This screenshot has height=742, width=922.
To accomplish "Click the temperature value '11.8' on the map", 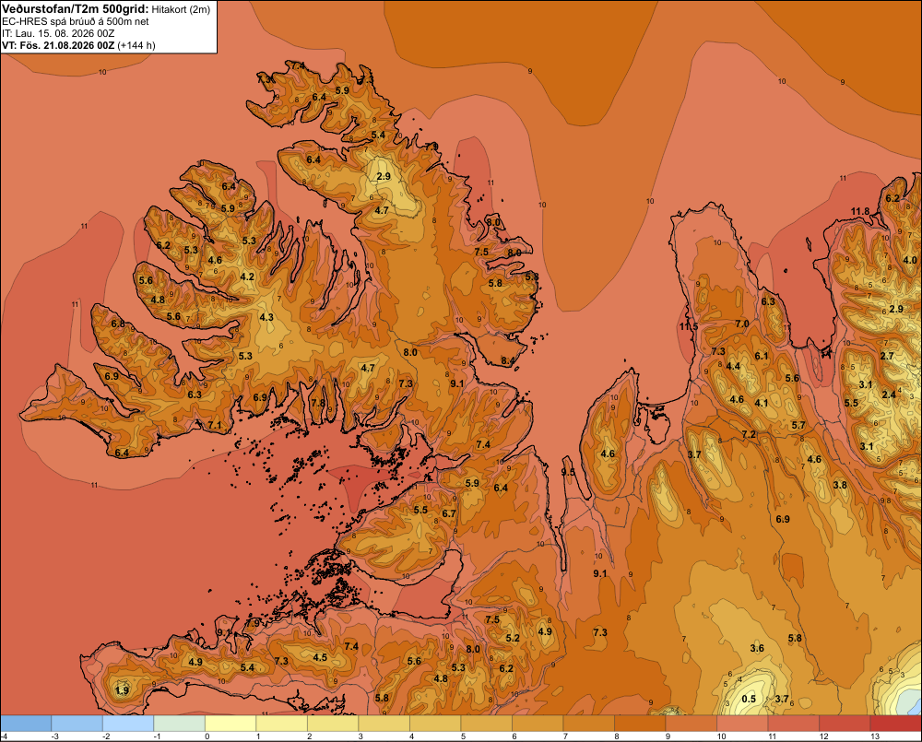I will pos(859,211).
